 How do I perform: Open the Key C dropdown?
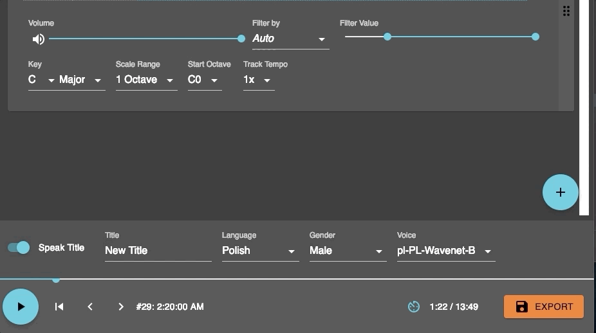tap(41, 80)
